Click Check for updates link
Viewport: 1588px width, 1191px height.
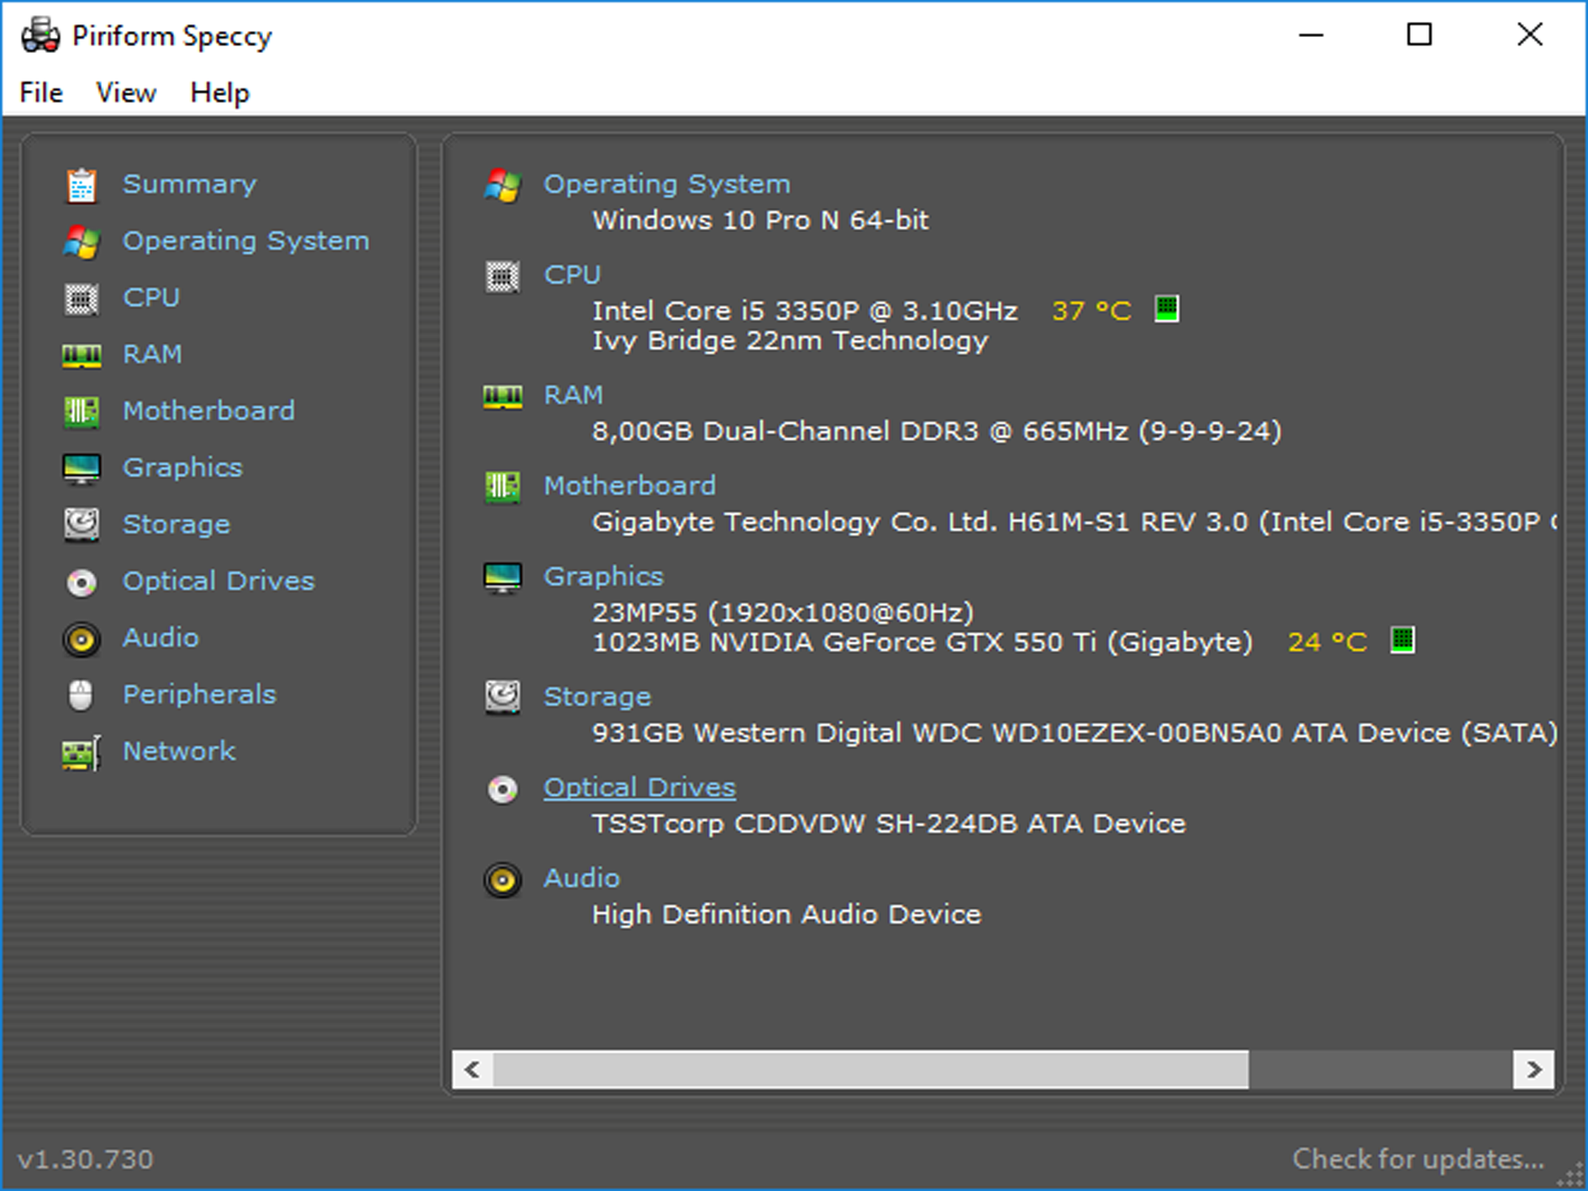click(1417, 1159)
